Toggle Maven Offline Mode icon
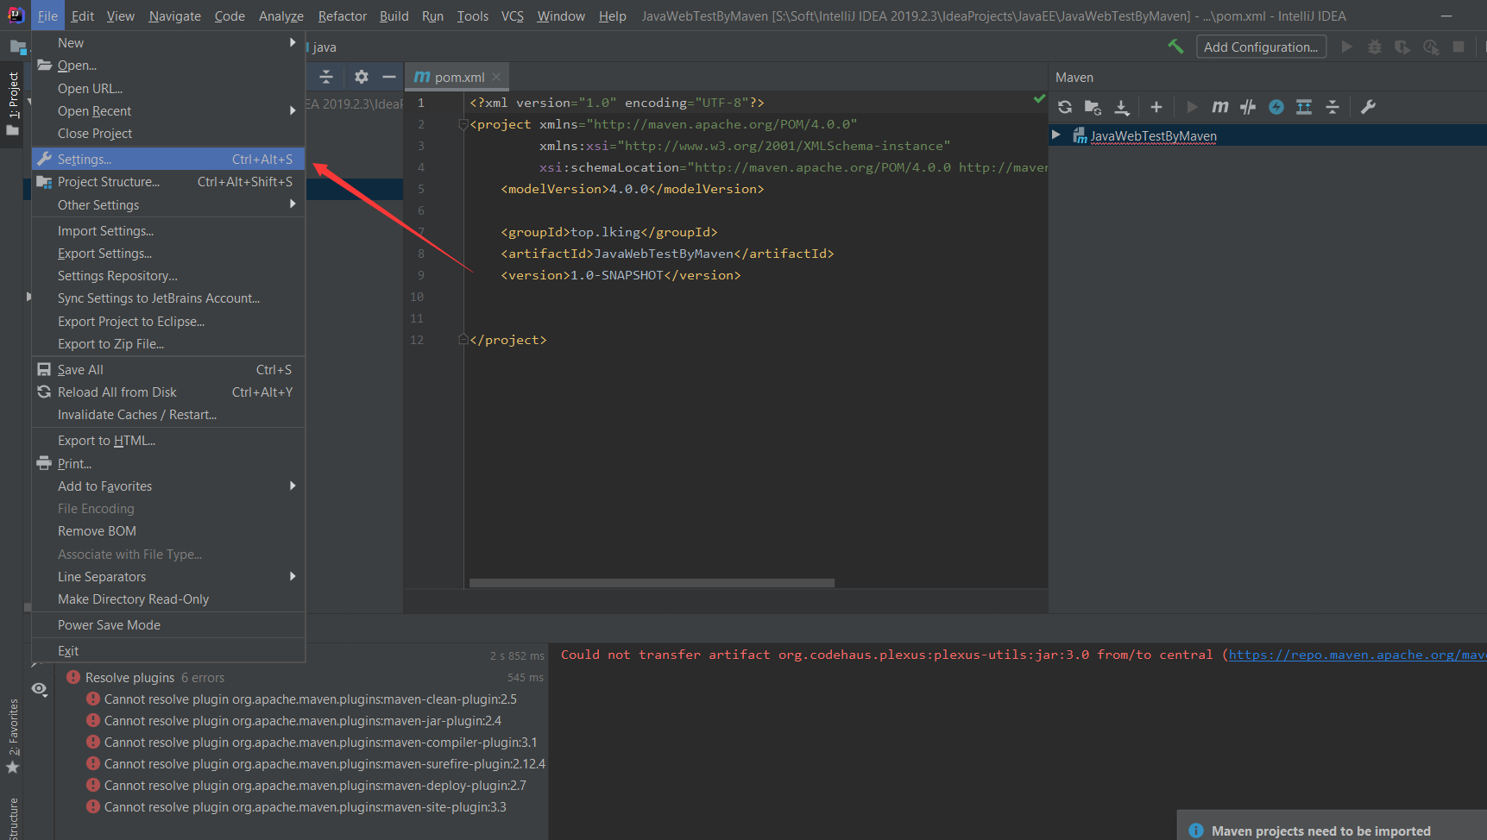 click(1248, 107)
